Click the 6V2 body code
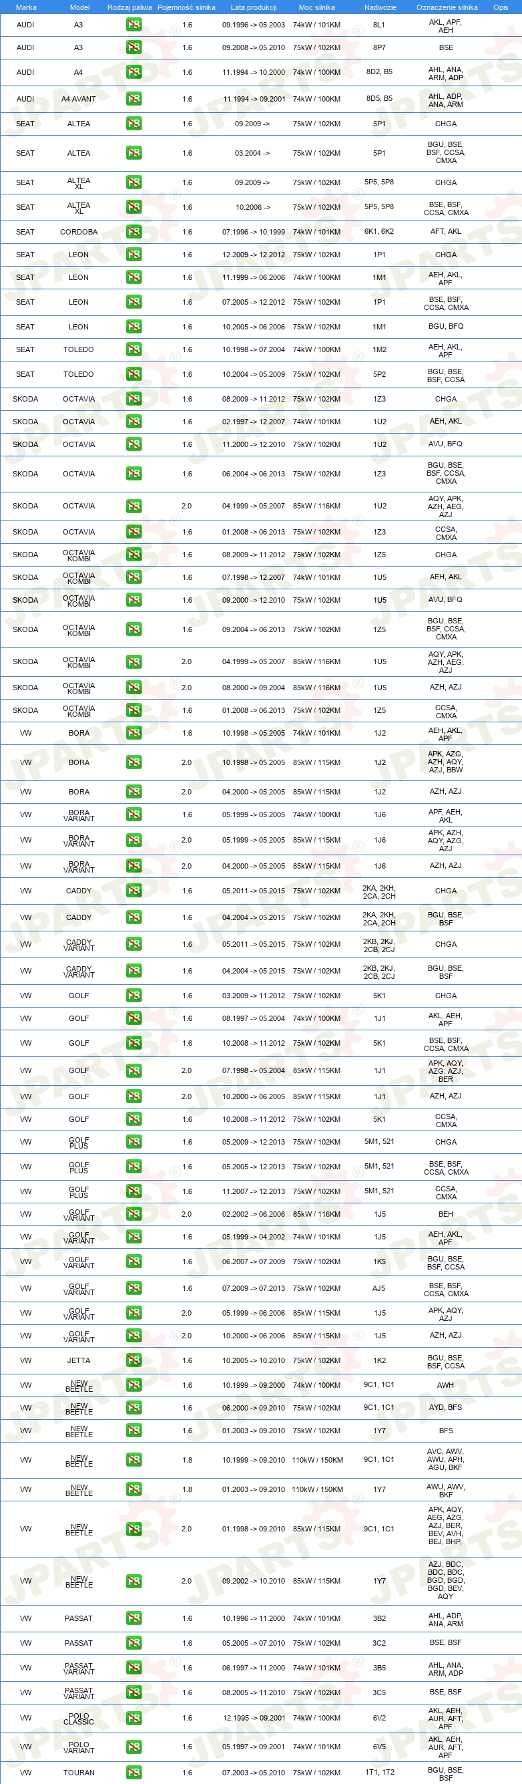The image size is (522, 1784). tap(379, 1719)
